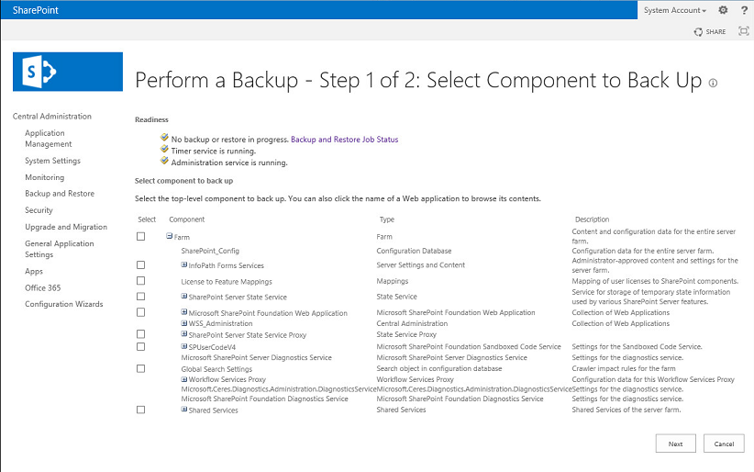The width and height of the screenshot is (754, 472).
Task: Click the help question mark icon
Action: 743,10
